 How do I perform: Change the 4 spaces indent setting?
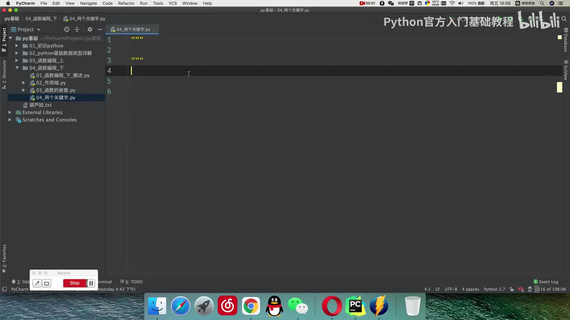pyautogui.click(x=470, y=289)
